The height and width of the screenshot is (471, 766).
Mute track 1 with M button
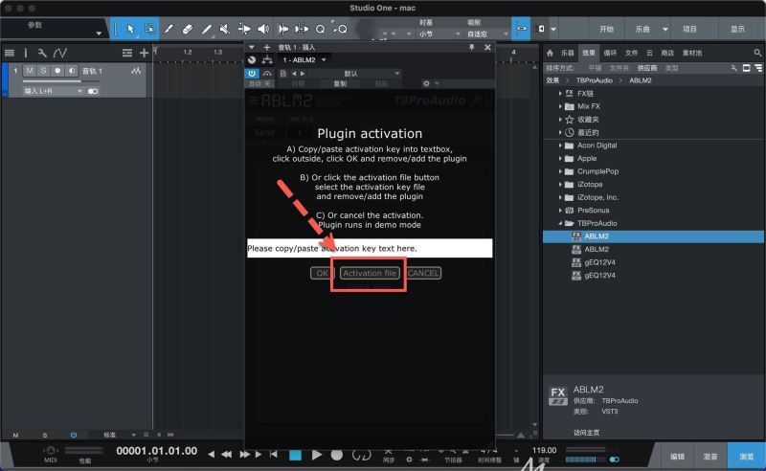click(30, 71)
